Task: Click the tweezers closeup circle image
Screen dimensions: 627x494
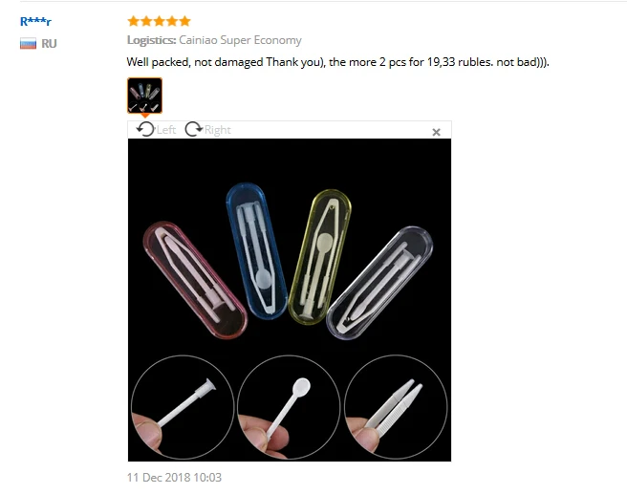Action: click(396, 407)
